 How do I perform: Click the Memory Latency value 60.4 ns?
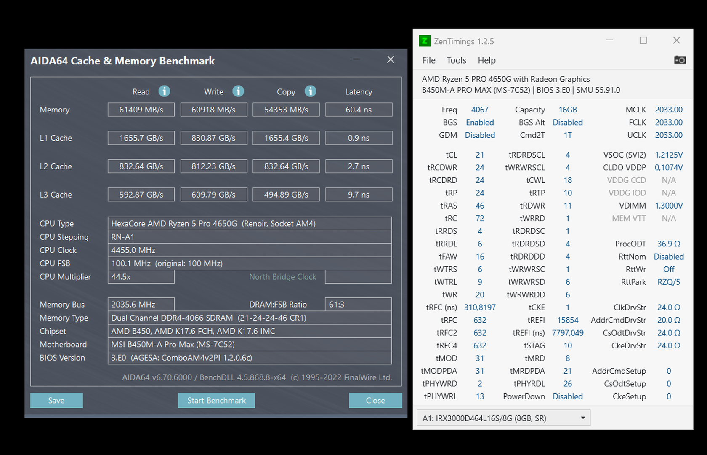point(359,110)
